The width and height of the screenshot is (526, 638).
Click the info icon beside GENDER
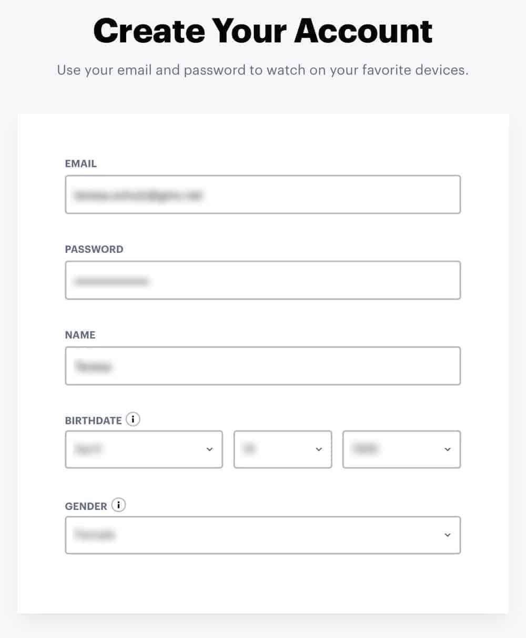pyautogui.click(x=119, y=506)
